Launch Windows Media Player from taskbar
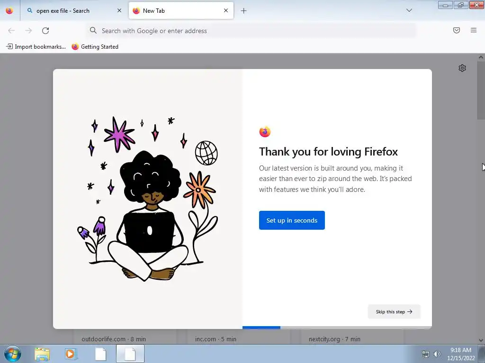The image size is (485, 363). [x=71, y=354]
